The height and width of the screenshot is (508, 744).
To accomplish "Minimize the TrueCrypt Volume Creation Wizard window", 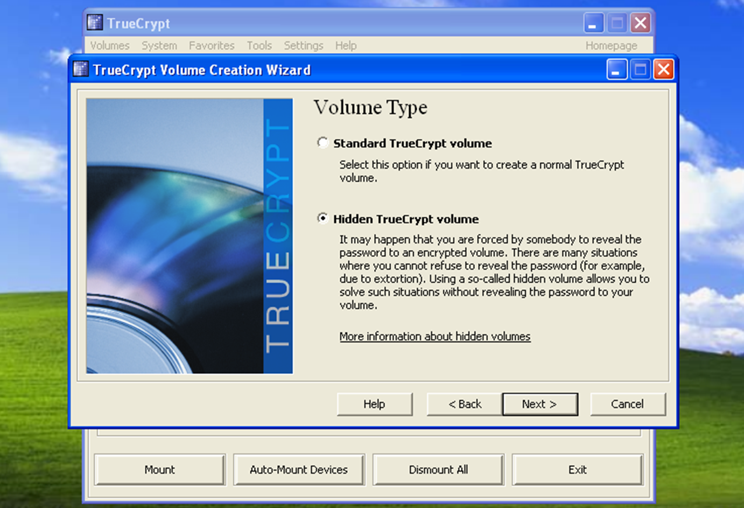I will click(x=616, y=69).
